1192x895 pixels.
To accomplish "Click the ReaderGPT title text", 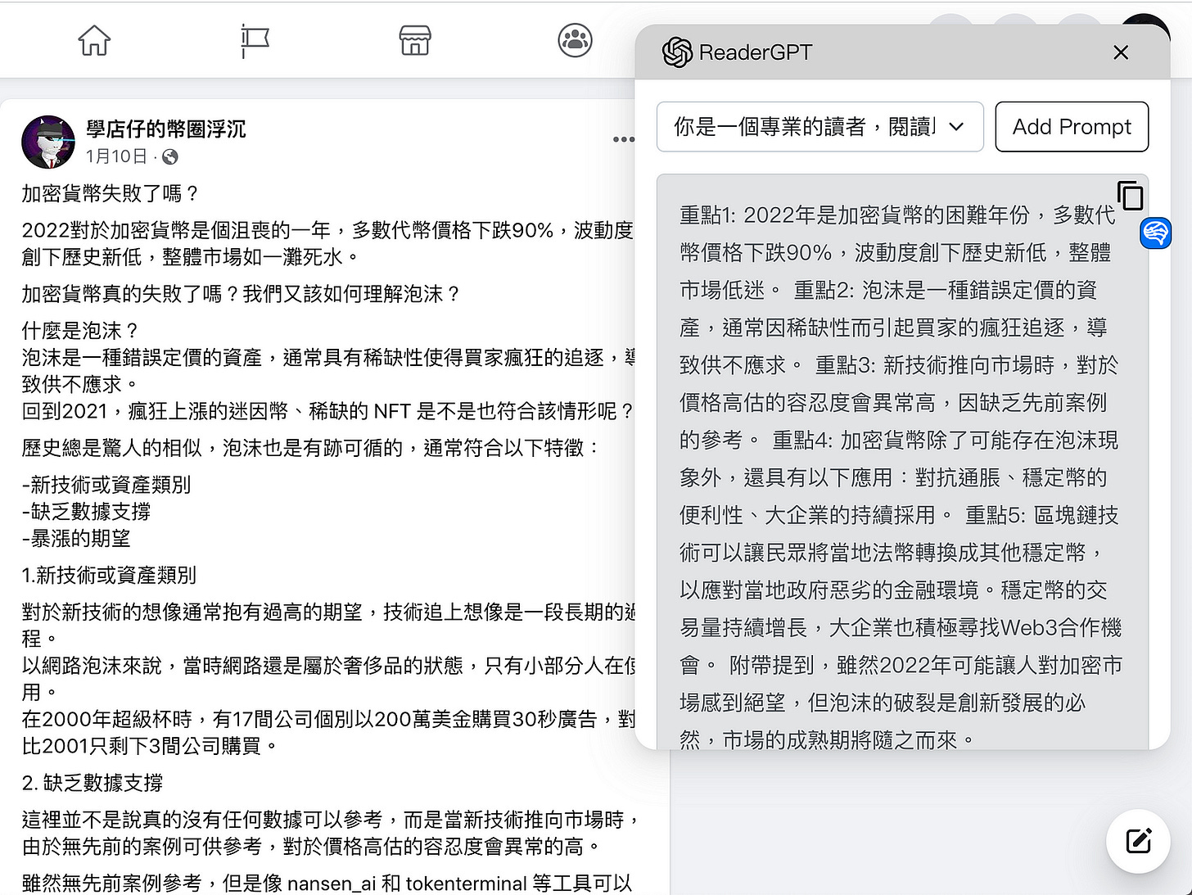I will click(755, 52).
